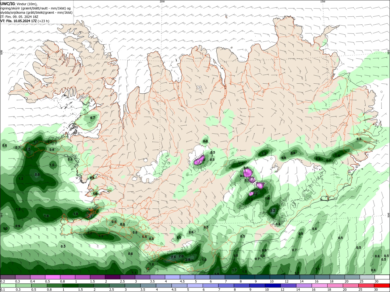Viewport: 390px width, 292px height.
Task: Click the bright pink 0.5 snow legend swatch
Action: (x=52, y=277)
